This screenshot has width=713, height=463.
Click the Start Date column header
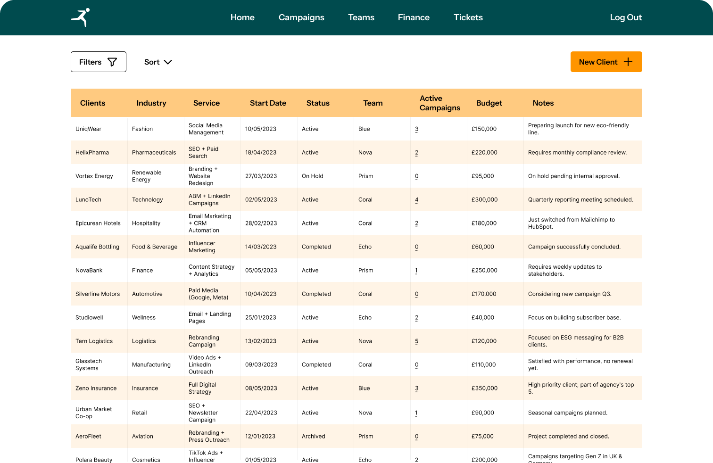(x=268, y=103)
